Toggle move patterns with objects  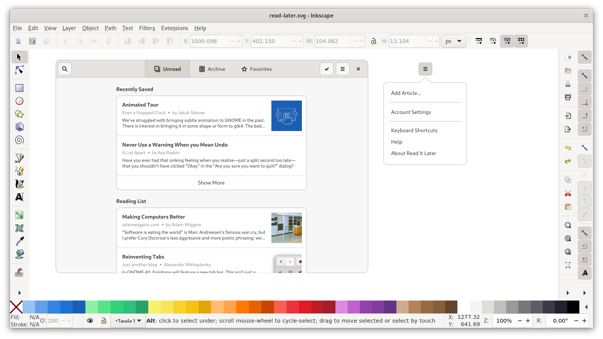[521, 41]
